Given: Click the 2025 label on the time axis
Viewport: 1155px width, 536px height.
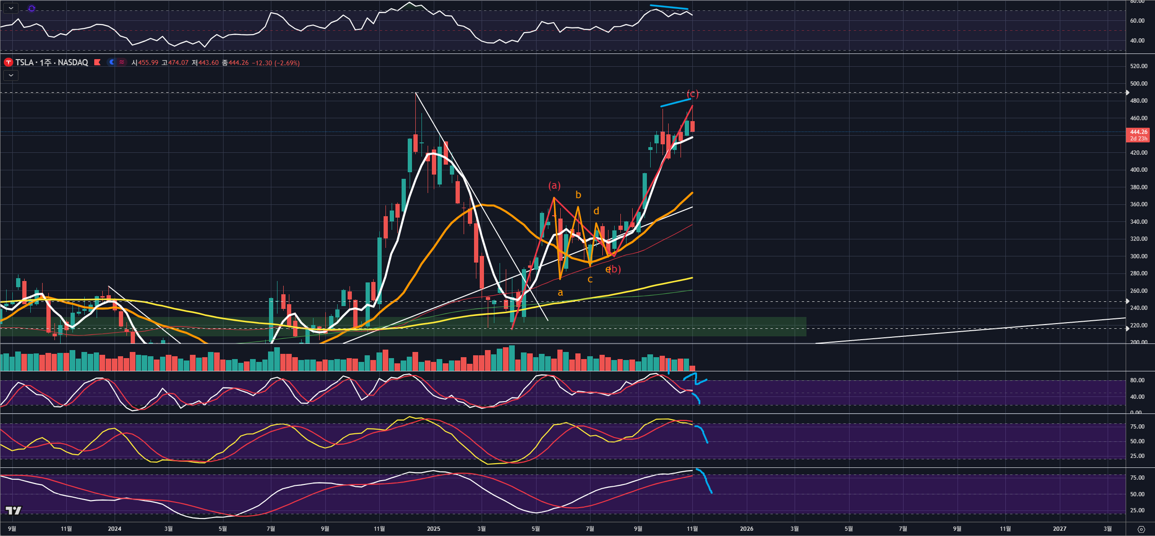Looking at the screenshot, I should 433,528.
